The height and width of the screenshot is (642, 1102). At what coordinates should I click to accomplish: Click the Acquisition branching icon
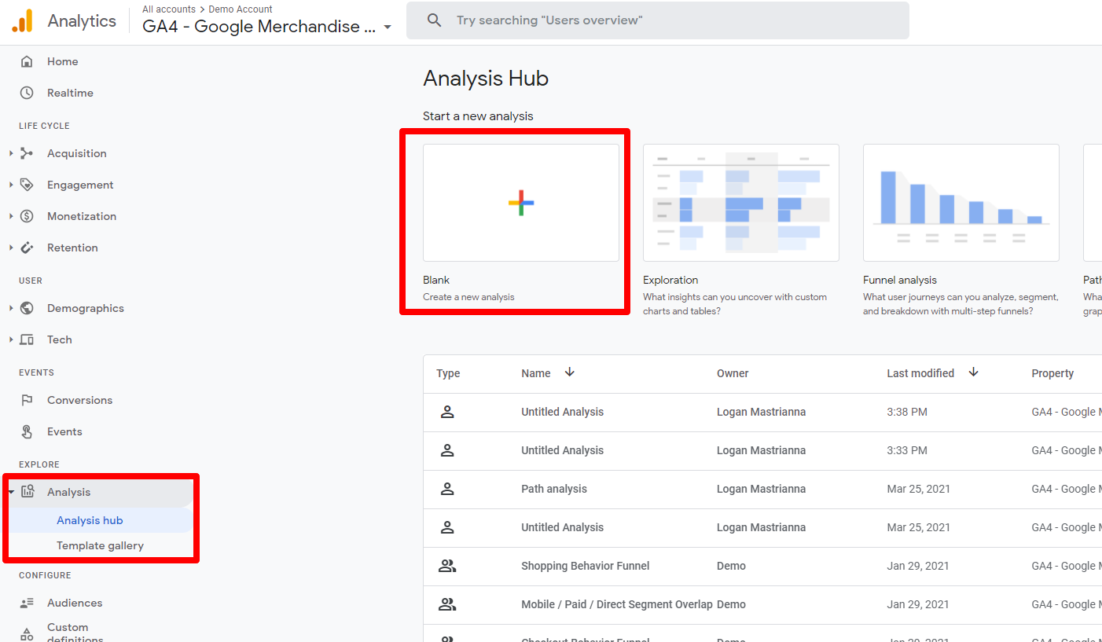click(27, 153)
